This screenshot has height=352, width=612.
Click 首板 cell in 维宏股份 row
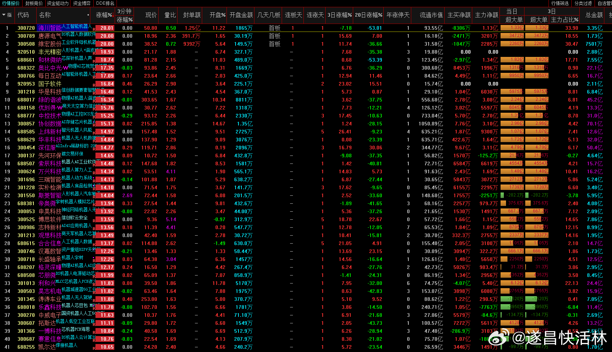pos(275,44)
